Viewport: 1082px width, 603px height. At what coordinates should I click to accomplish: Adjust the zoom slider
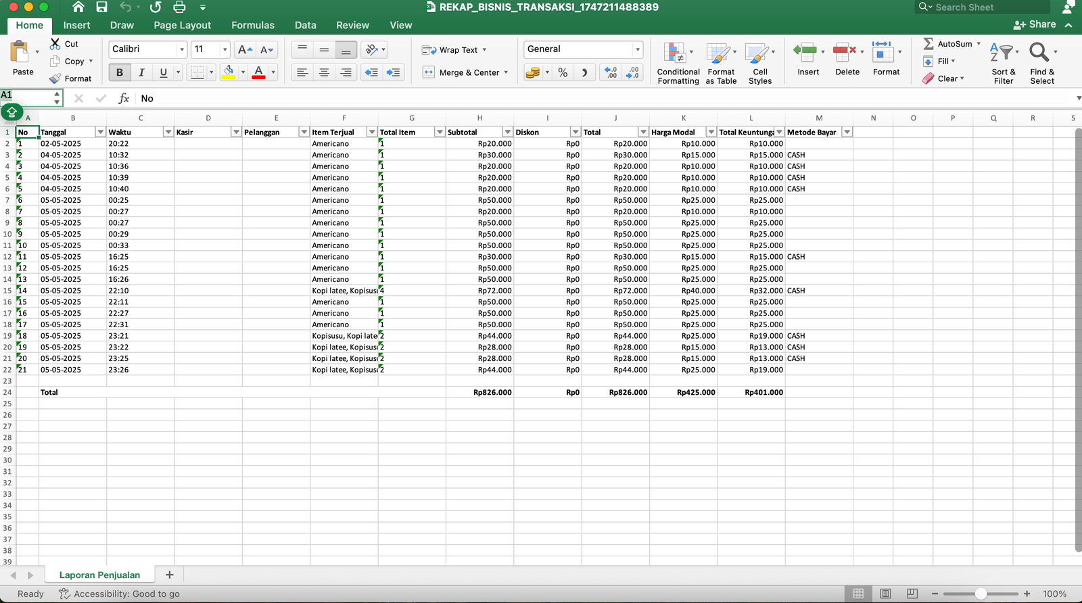pos(981,594)
